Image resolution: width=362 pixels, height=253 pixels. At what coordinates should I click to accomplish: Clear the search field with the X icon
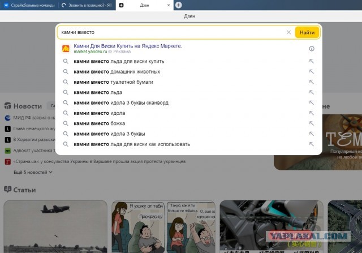click(288, 32)
